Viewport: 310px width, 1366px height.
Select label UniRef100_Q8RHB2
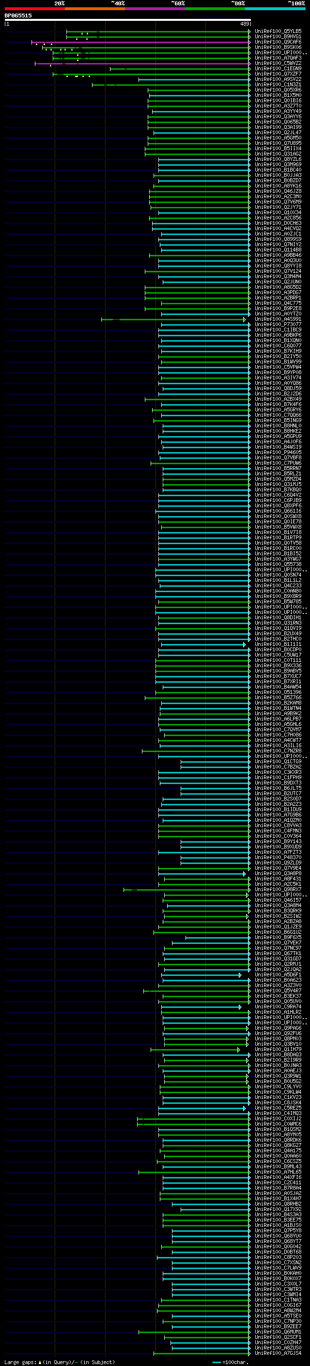coord(278,1204)
